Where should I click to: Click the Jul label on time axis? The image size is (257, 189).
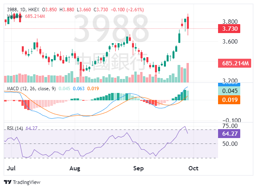point(11,168)
